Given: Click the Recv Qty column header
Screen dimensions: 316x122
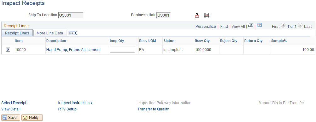Looking at the screenshot, I should (x=202, y=41).
